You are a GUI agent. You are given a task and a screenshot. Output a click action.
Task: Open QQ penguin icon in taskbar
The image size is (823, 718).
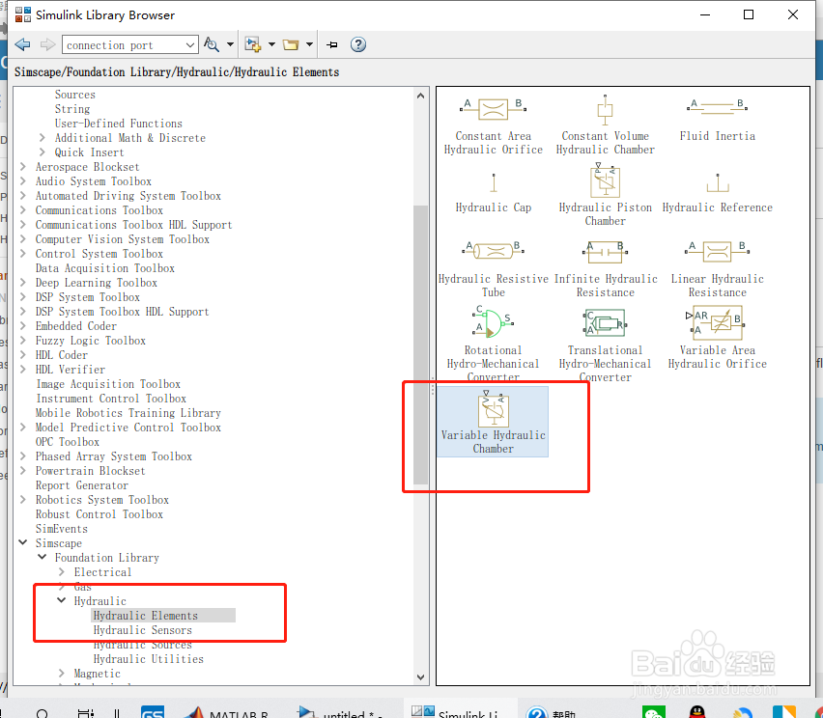(697, 712)
